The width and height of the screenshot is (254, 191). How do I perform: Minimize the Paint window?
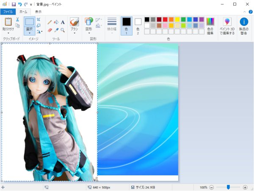[222, 4]
